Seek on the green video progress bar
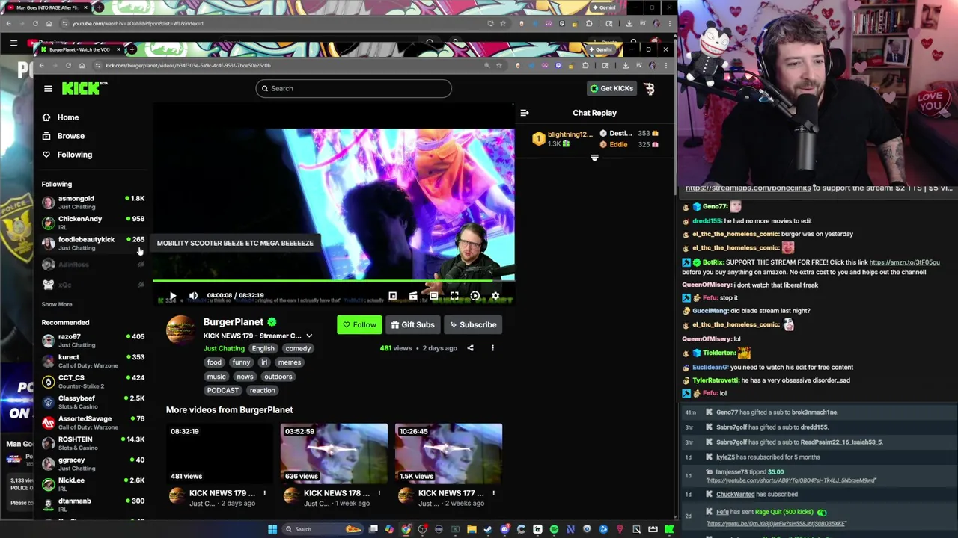This screenshot has height=538, width=958. coord(333,282)
